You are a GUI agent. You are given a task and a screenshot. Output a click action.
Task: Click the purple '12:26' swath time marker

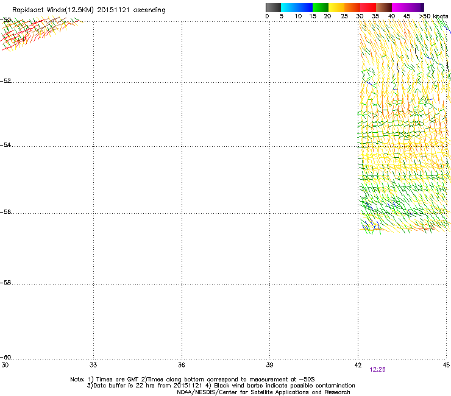[377, 370]
